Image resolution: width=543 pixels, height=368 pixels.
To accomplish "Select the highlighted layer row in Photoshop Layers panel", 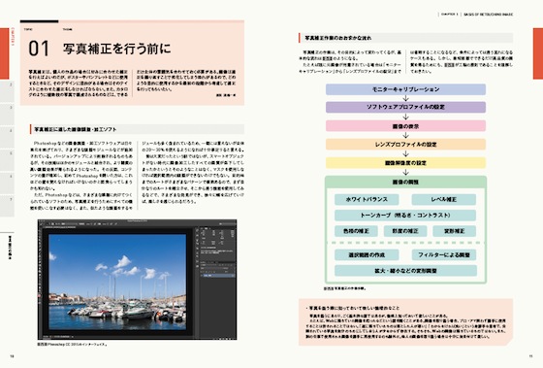I will coord(217,276).
